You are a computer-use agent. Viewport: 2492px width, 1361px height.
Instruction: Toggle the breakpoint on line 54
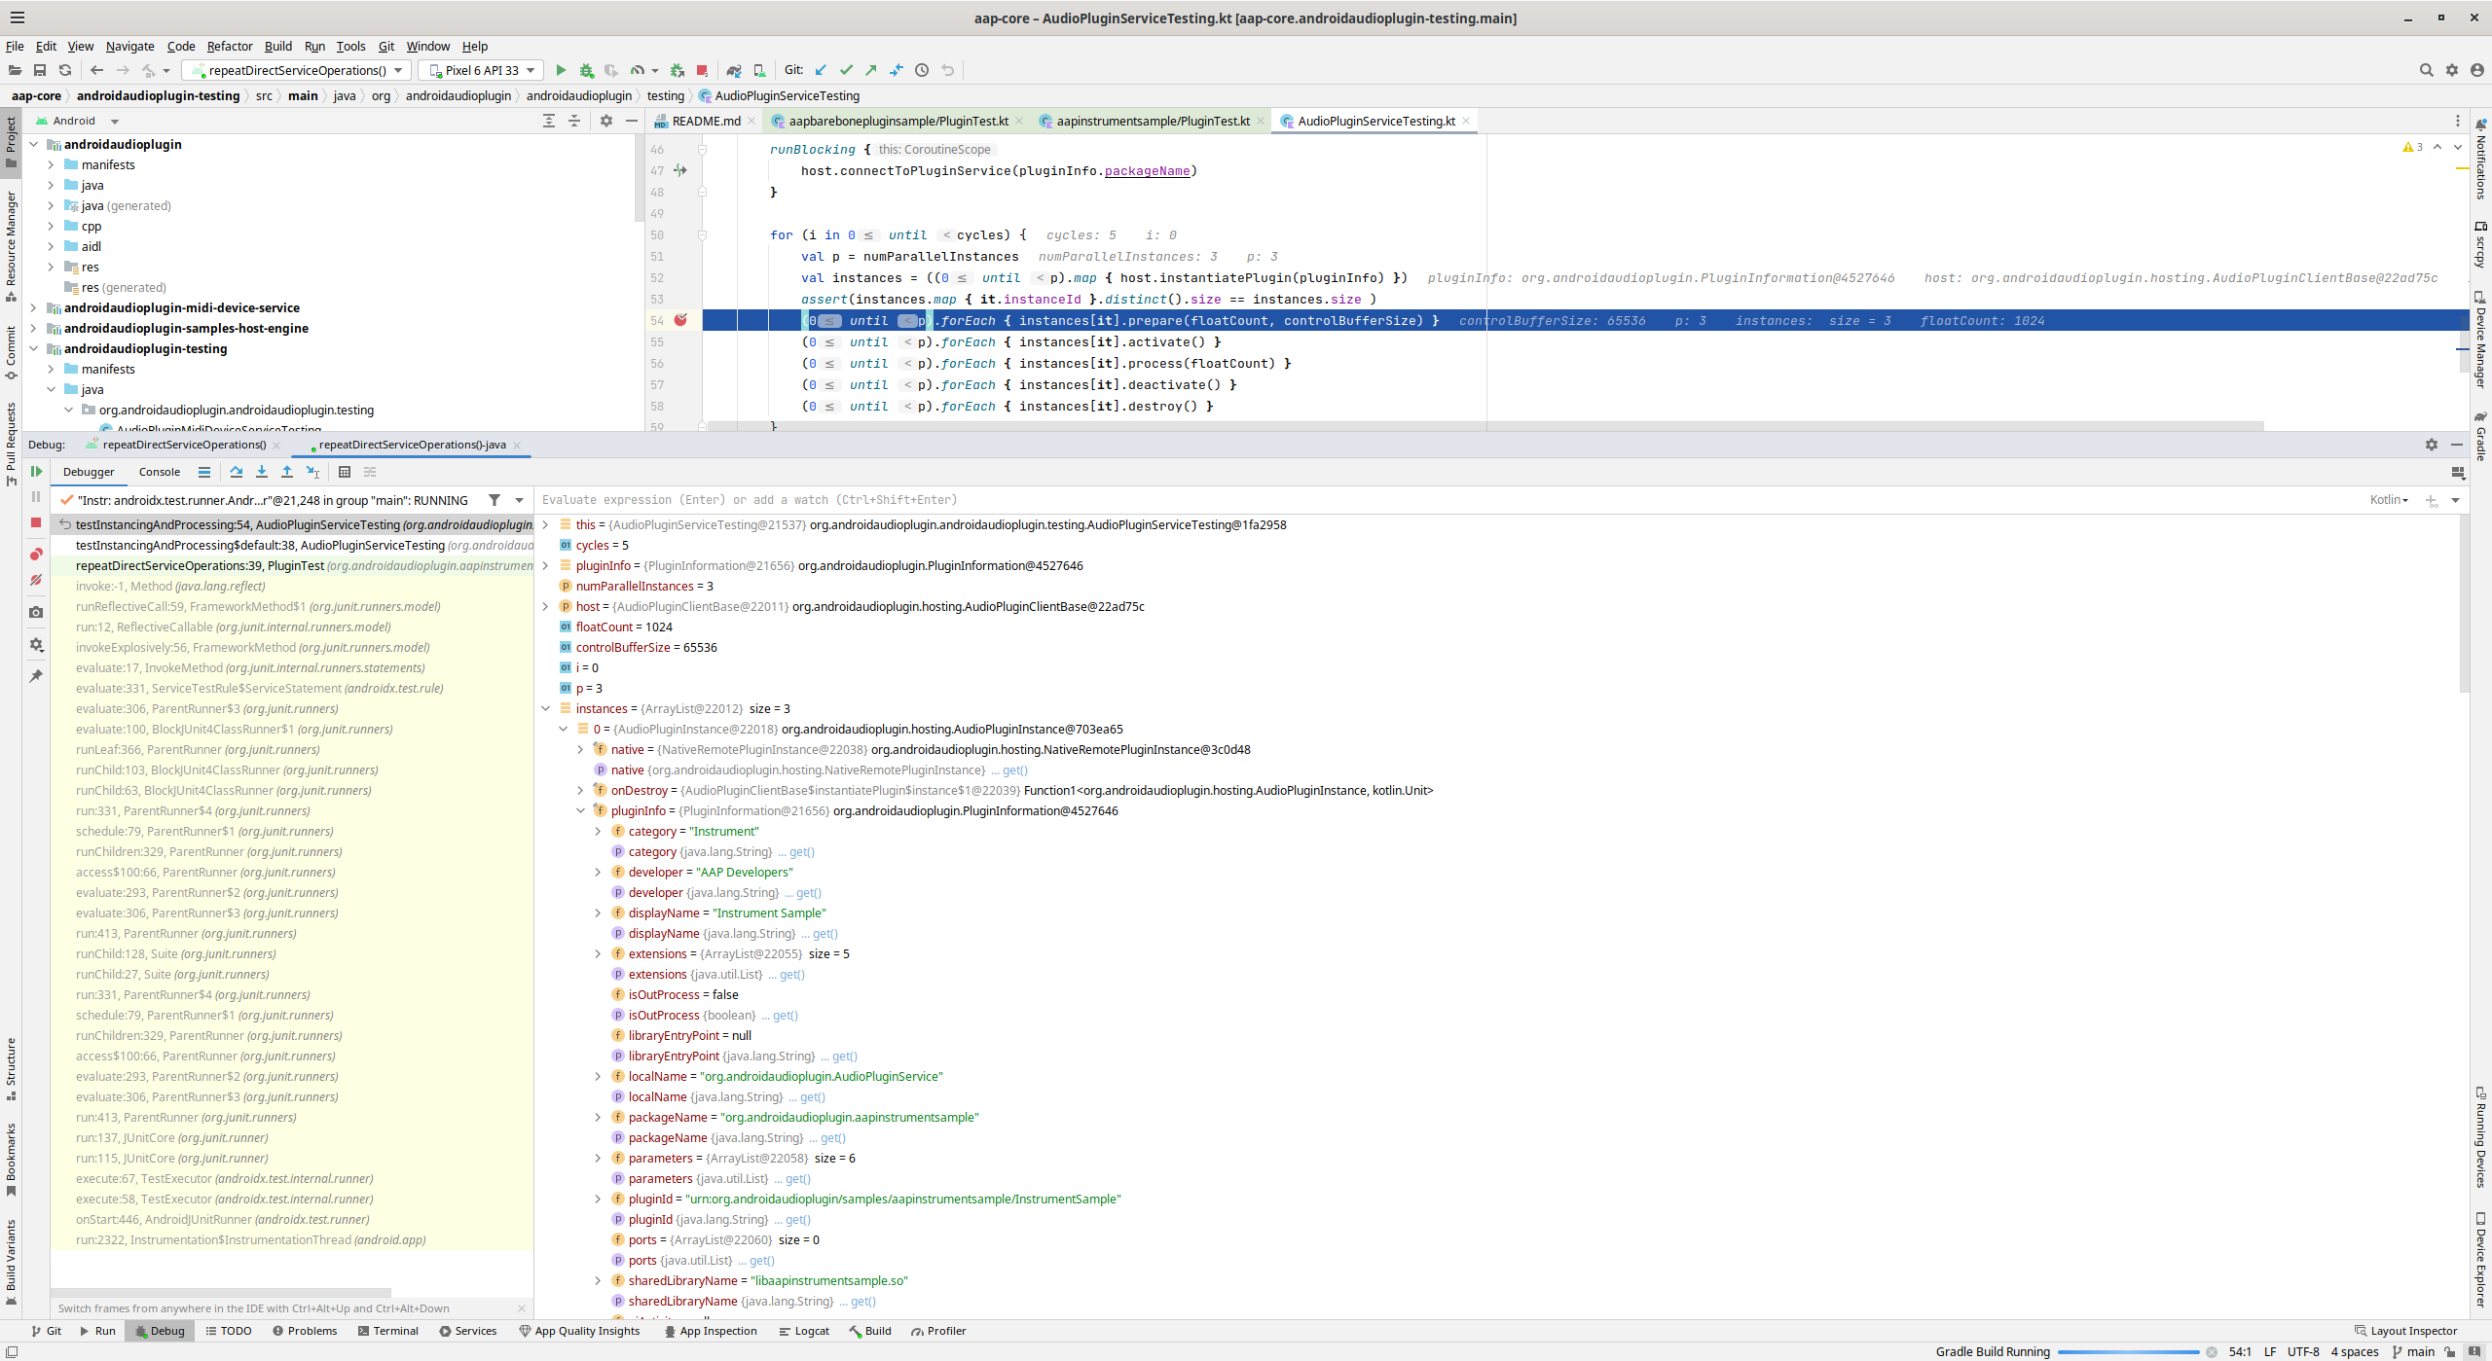click(680, 320)
